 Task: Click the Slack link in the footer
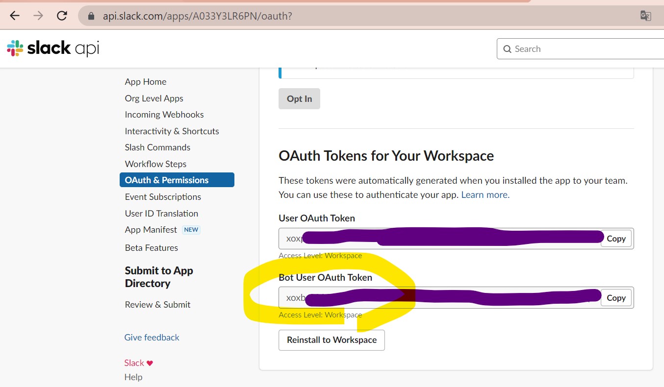[134, 363]
